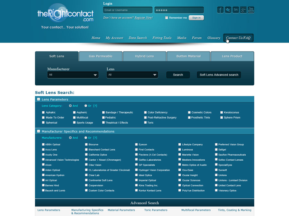Tick the Remember me checkbox
This screenshot has width=289, height=216.
pos(167,18)
